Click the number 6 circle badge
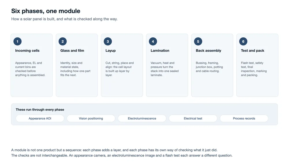The height and width of the screenshot is (162, 289). (x=243, y=41)
